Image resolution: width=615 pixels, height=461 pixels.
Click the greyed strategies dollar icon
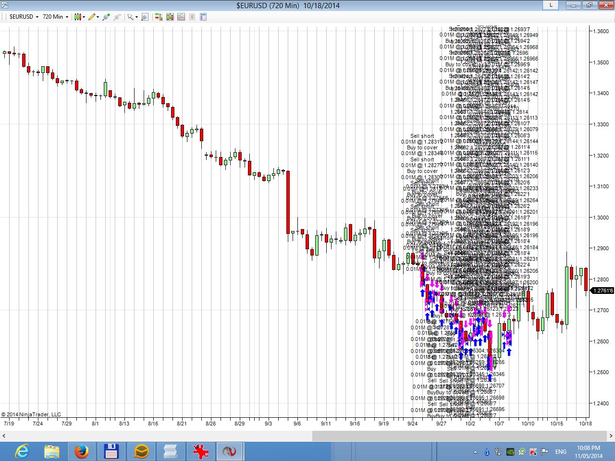[192, 17]
